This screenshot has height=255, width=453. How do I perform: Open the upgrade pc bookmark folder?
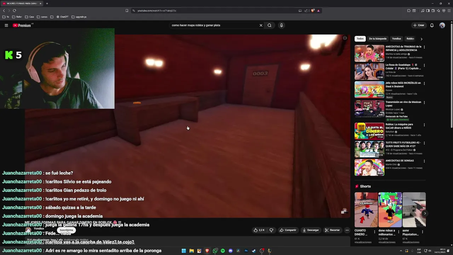[x=79, y=17]
